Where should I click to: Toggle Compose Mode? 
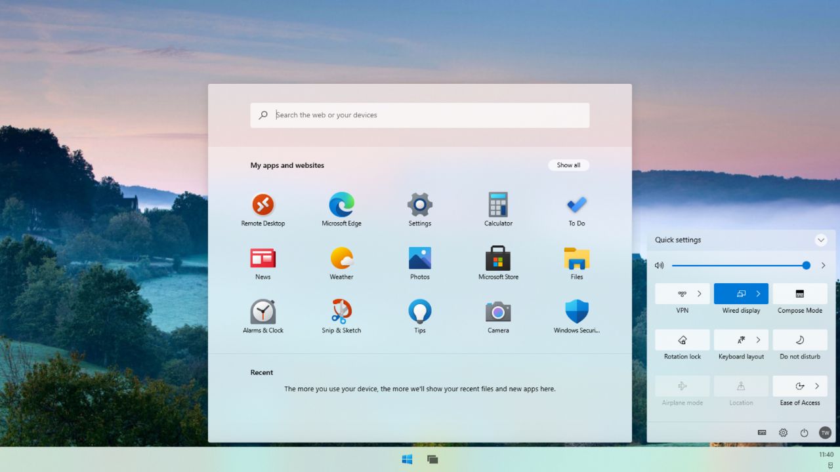(x=800, y=294)
